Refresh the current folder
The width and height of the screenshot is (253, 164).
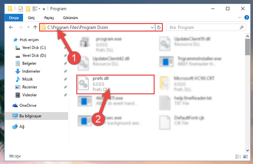tap(159, 27)
